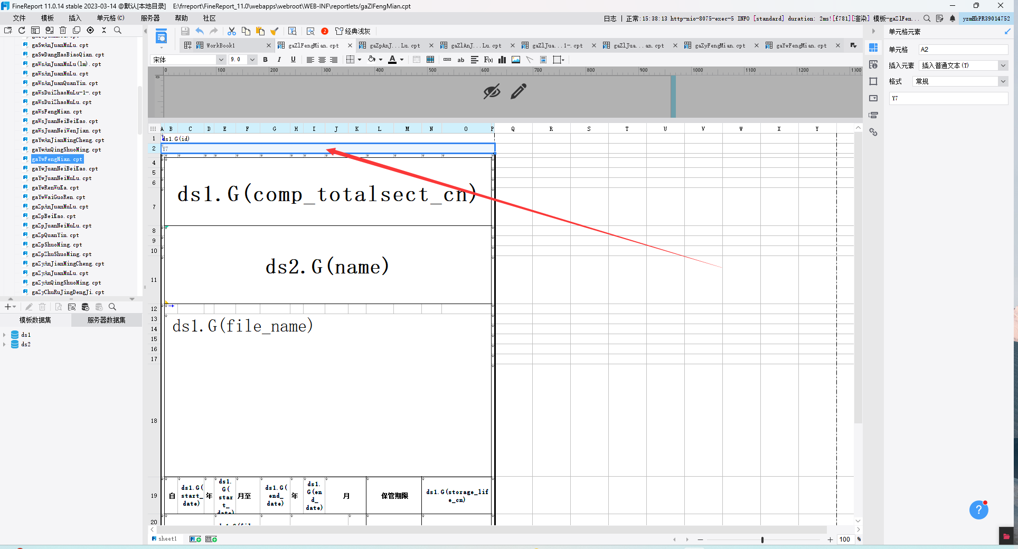Open the 服务器 menu
This screenshot has width=1018, height=549.
tap(150, 18)
